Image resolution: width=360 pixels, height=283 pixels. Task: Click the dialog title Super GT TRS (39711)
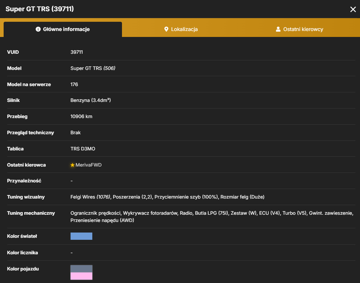40,9
